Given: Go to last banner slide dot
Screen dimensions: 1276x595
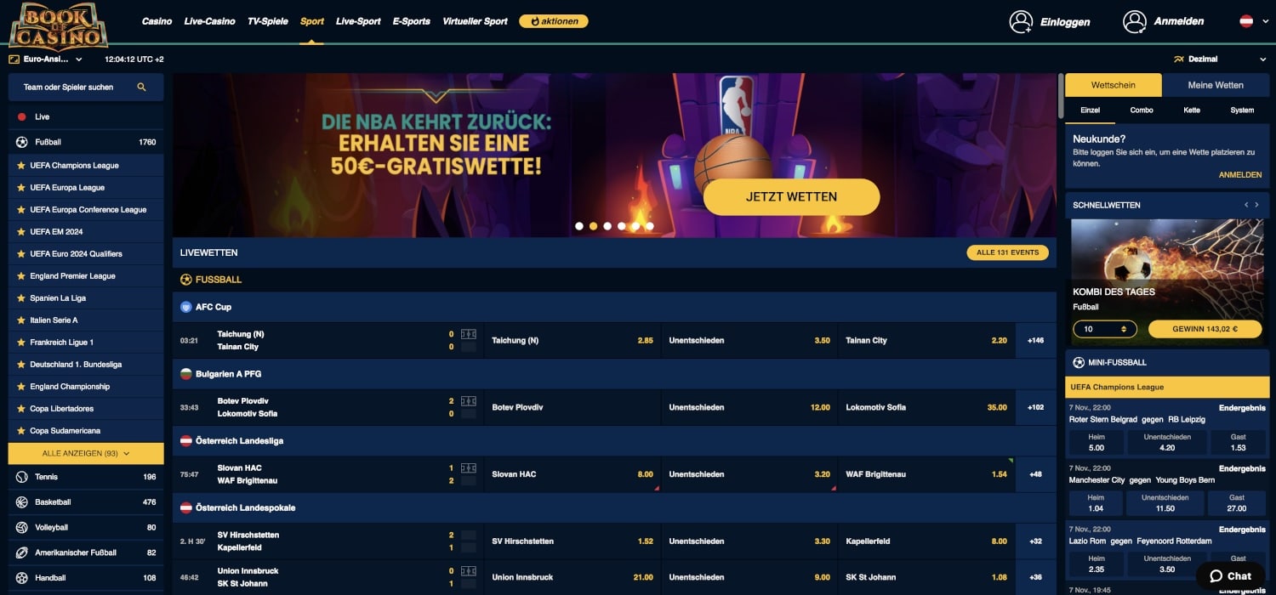Looking at the screenshot, I should (x=650, y=226).
